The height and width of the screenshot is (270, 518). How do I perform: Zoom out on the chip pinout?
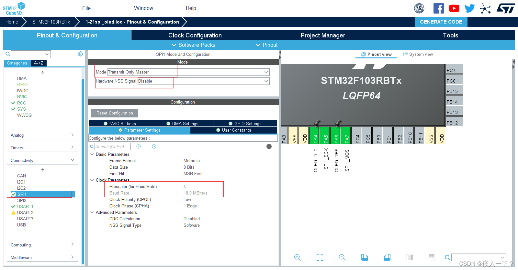[342, 257]
